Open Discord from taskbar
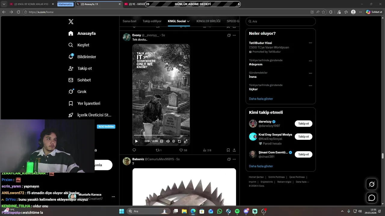Screen dimensions: 385x216 tap(246, 211)
